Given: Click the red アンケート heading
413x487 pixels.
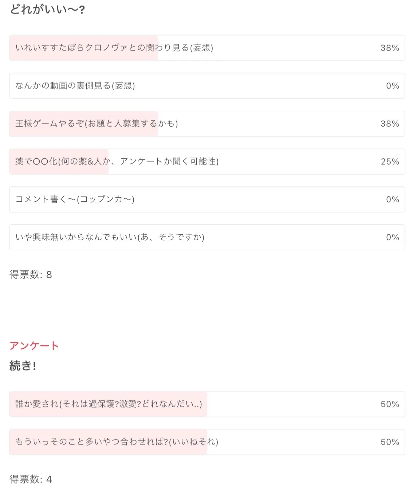Looking at the screenshot, I should point(34,345).
